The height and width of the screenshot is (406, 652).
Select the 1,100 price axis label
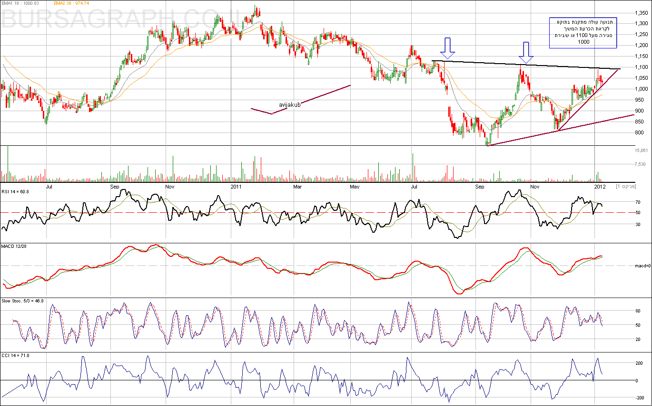click(x=641, y=67)
